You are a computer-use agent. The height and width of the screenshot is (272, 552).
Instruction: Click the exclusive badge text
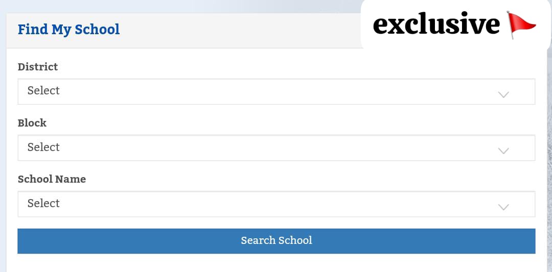coord(436,25)
